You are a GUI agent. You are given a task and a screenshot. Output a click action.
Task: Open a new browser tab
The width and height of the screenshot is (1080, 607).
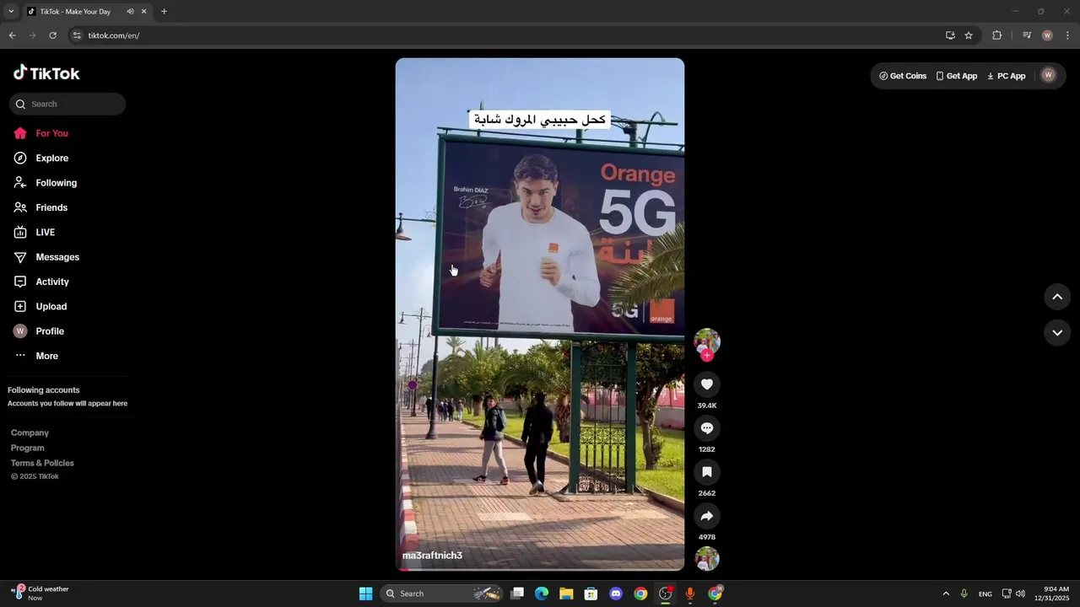164,12
